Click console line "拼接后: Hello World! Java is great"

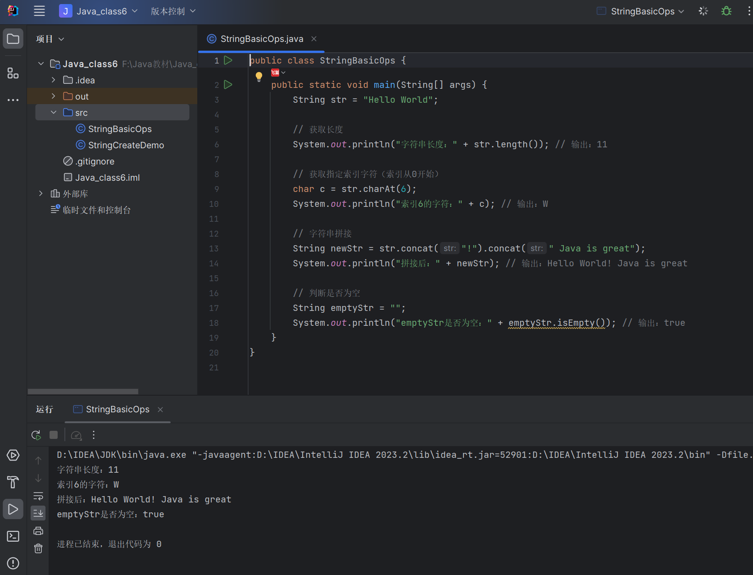pos(144,499)
